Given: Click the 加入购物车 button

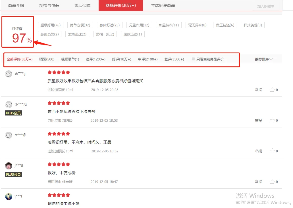Looking at the screenshot, I should pos(266,6).
